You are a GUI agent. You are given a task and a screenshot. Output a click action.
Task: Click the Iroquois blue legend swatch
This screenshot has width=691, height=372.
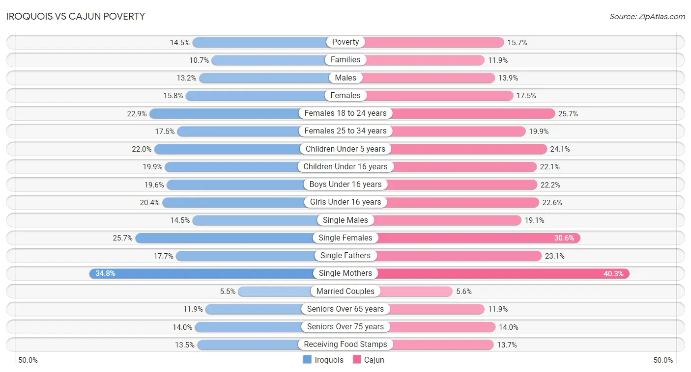pos(307,360)
